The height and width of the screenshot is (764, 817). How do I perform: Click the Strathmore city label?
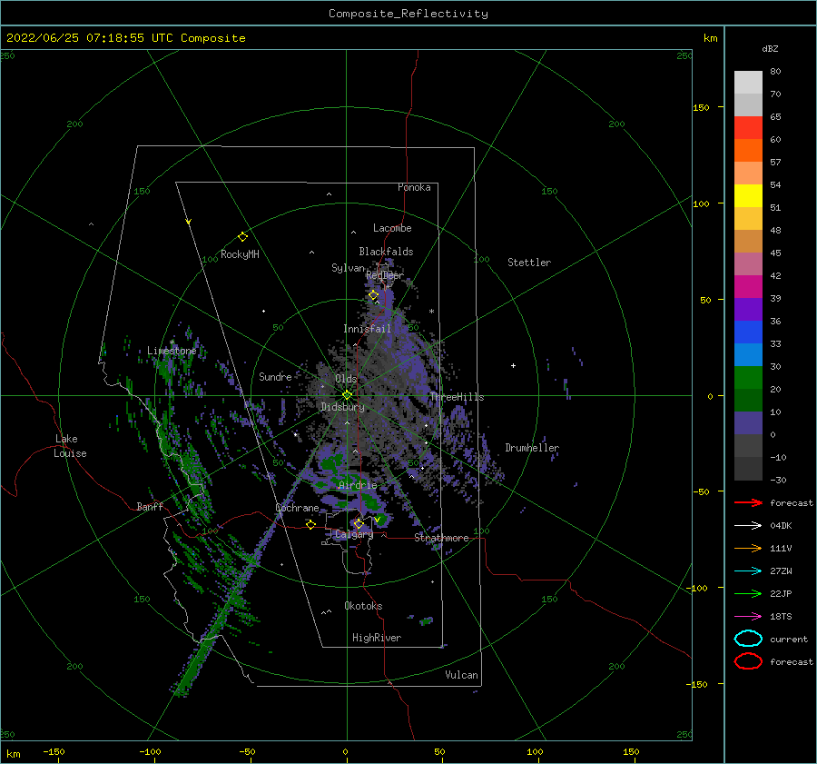tap(441, 537)
